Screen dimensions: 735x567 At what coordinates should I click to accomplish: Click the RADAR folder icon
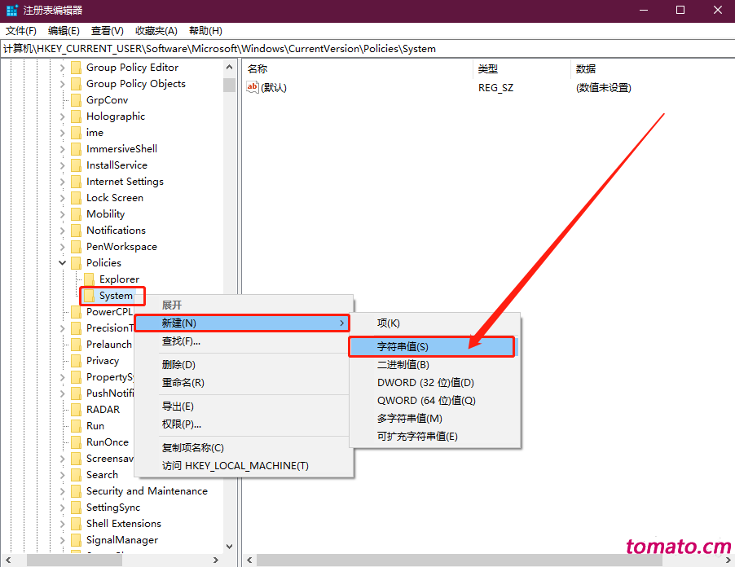pyautogui.click(x=76, y=410)
